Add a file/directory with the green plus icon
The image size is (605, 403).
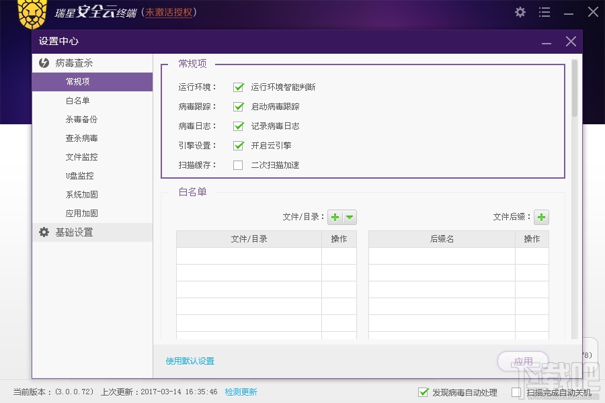coord(335,217)
